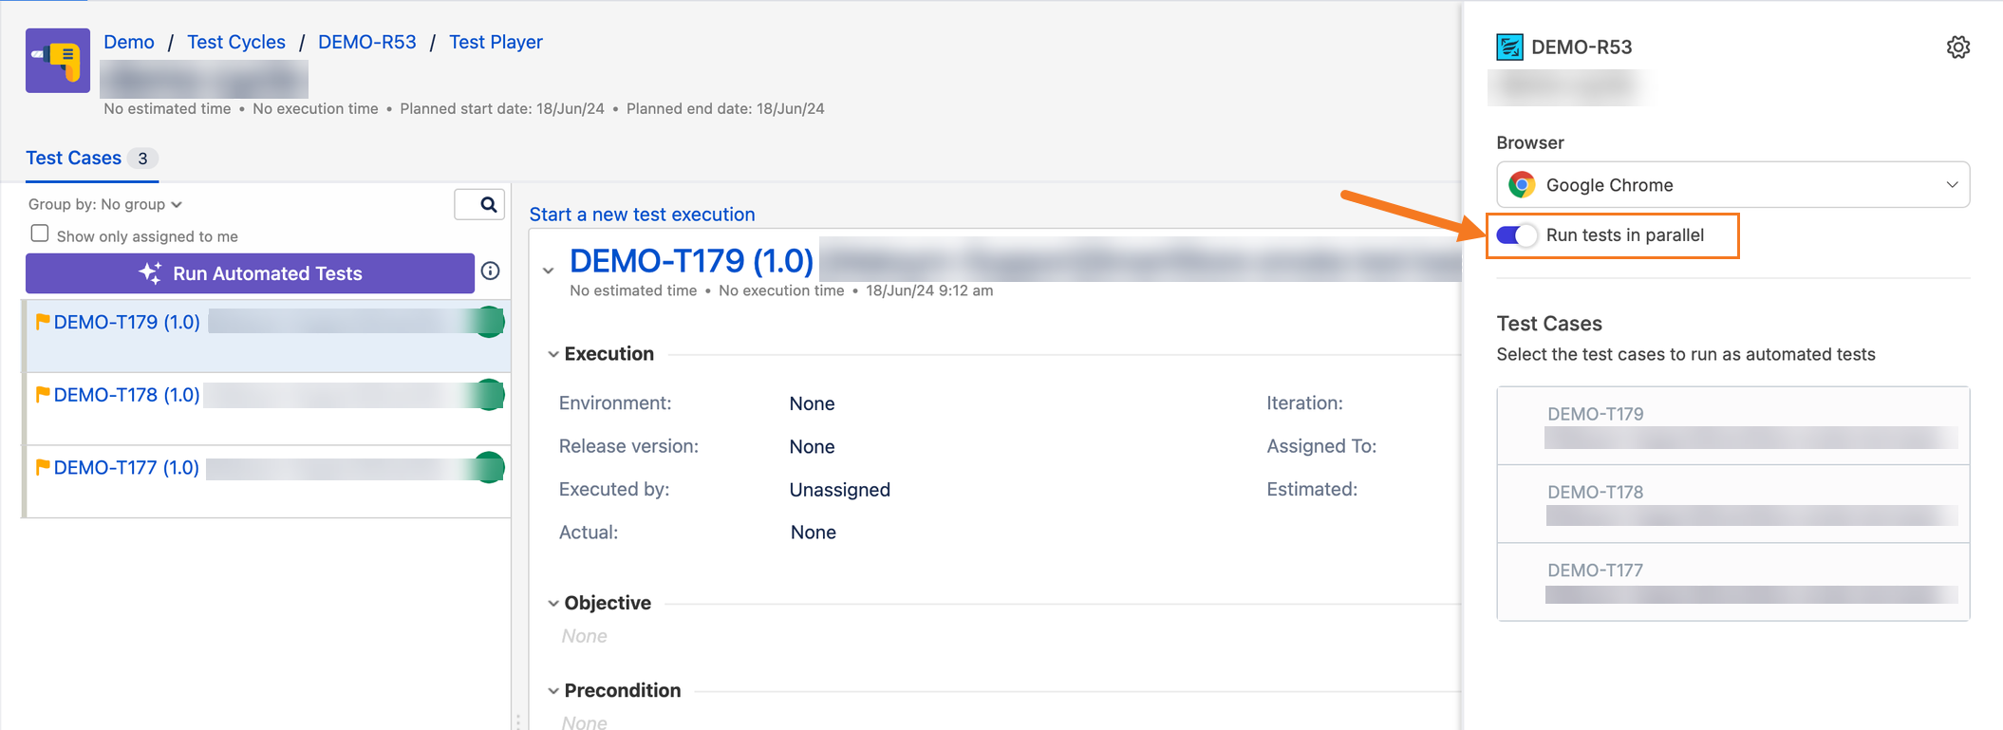Click the 18/Jun/24 9:12 am timestamp

pos(929,290)
